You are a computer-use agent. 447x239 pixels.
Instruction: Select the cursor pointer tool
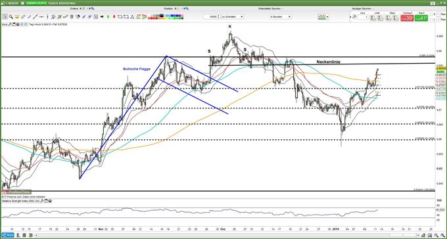5,17
